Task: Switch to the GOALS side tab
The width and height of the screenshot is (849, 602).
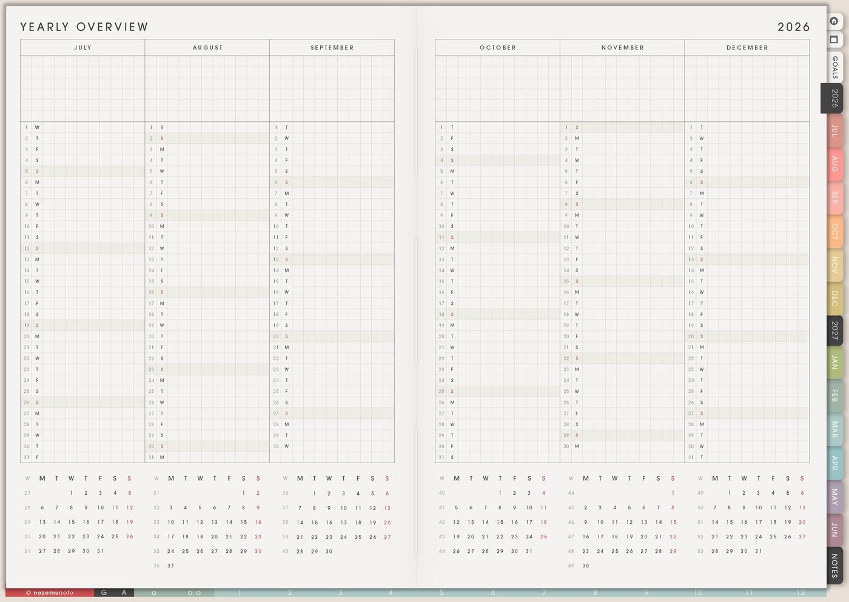Action: 835,67
